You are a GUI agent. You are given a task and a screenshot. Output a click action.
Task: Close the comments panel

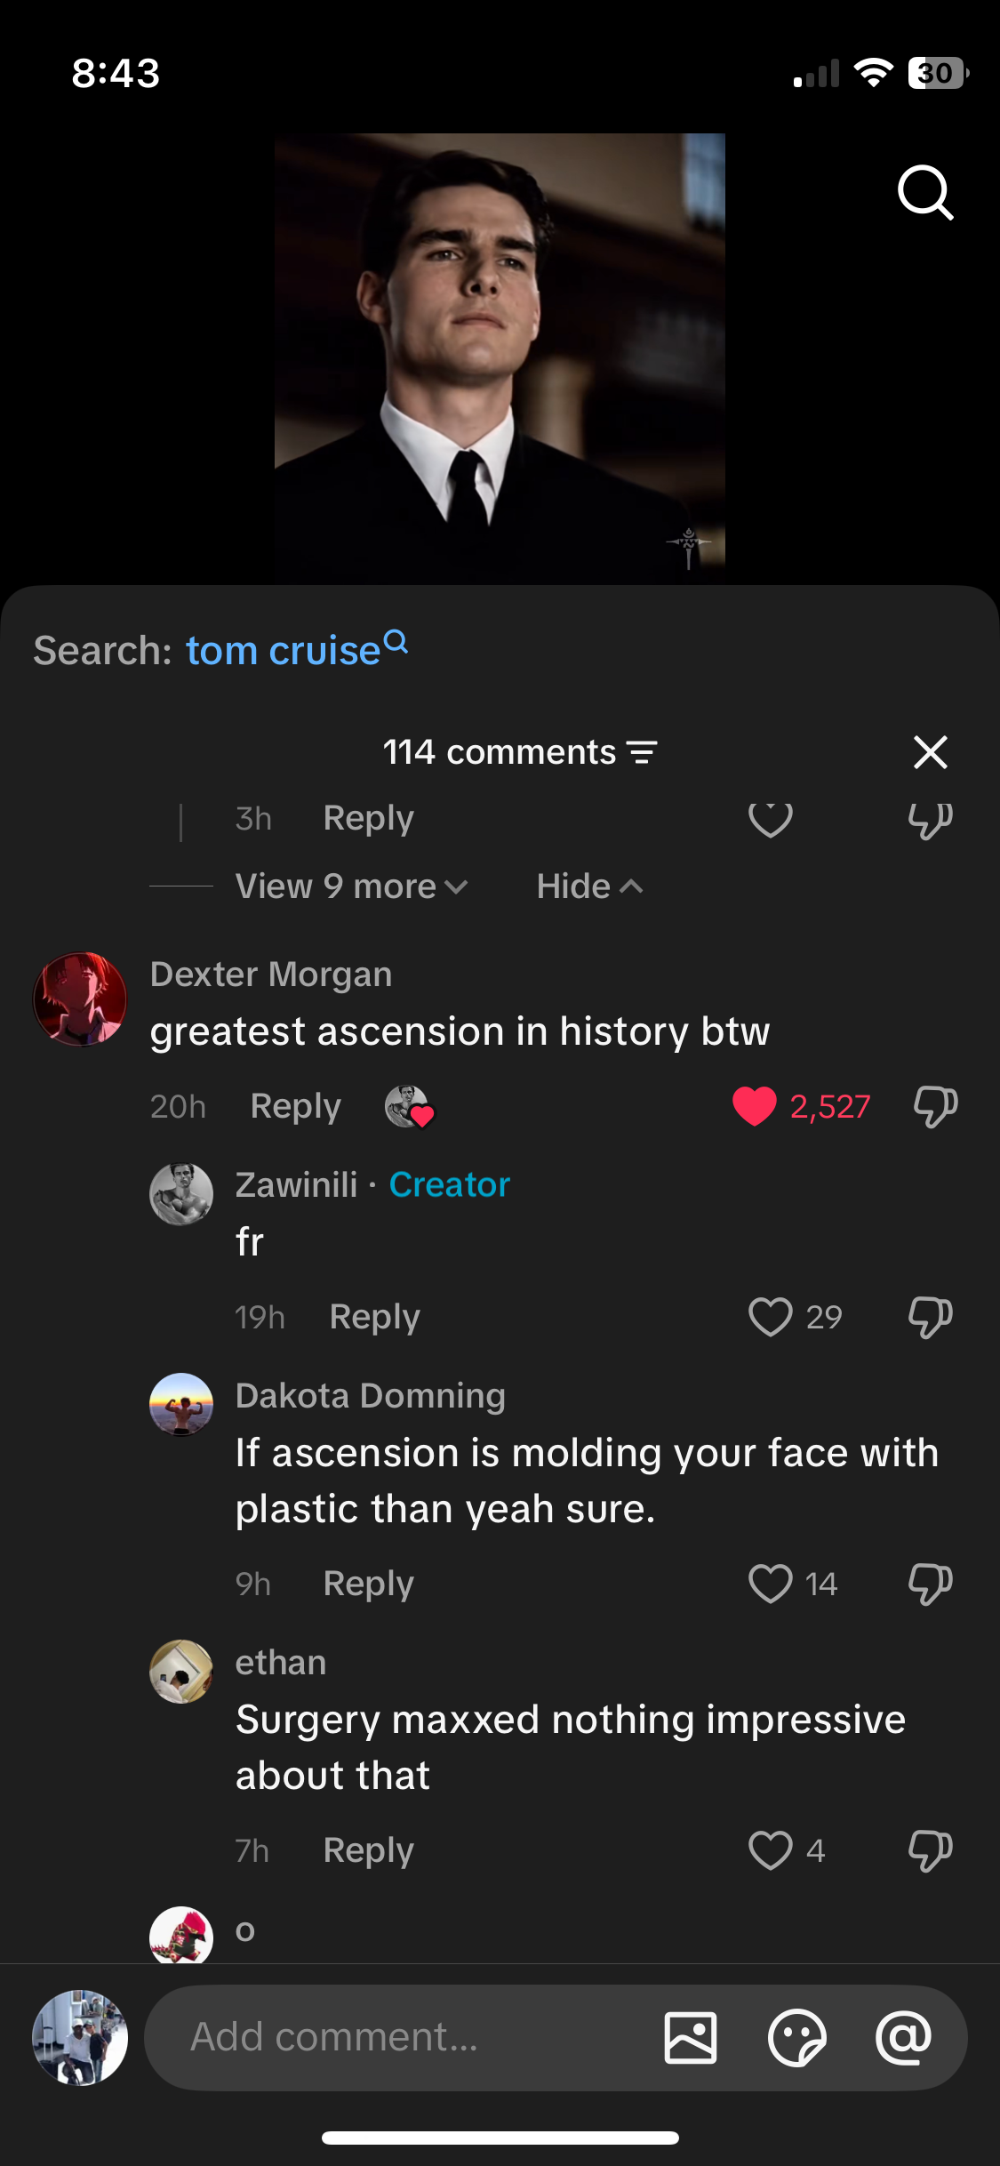(x=930, y=752)
